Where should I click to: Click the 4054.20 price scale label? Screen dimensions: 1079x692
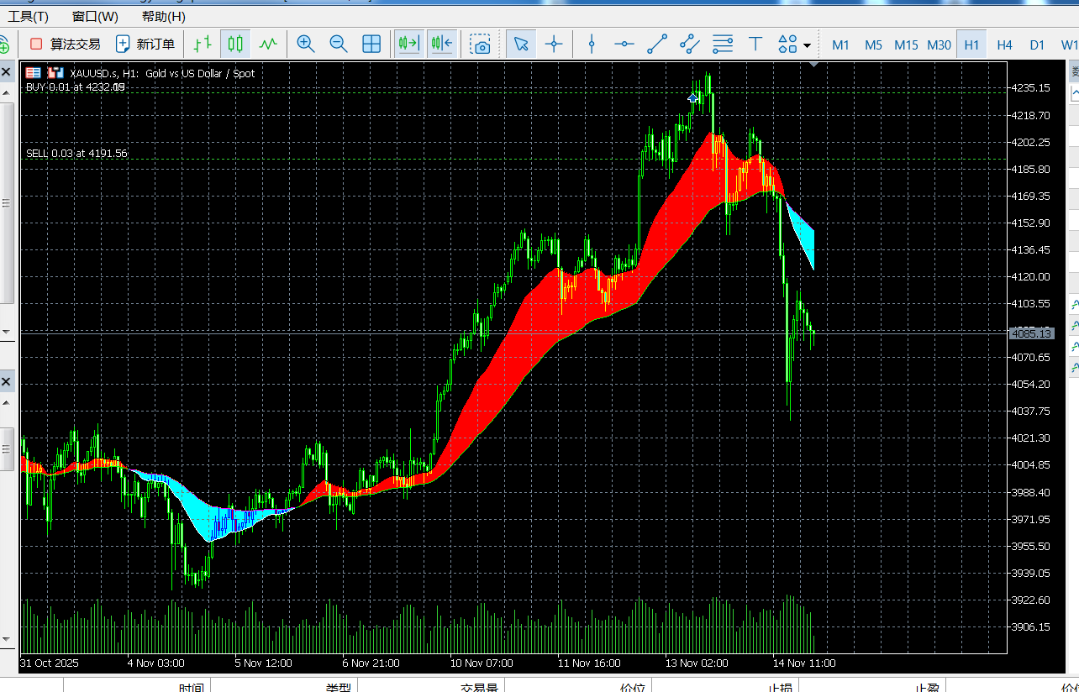tap(1032, 384)
